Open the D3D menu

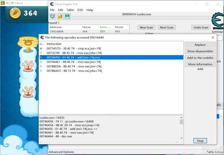click(x=80, y=10)
